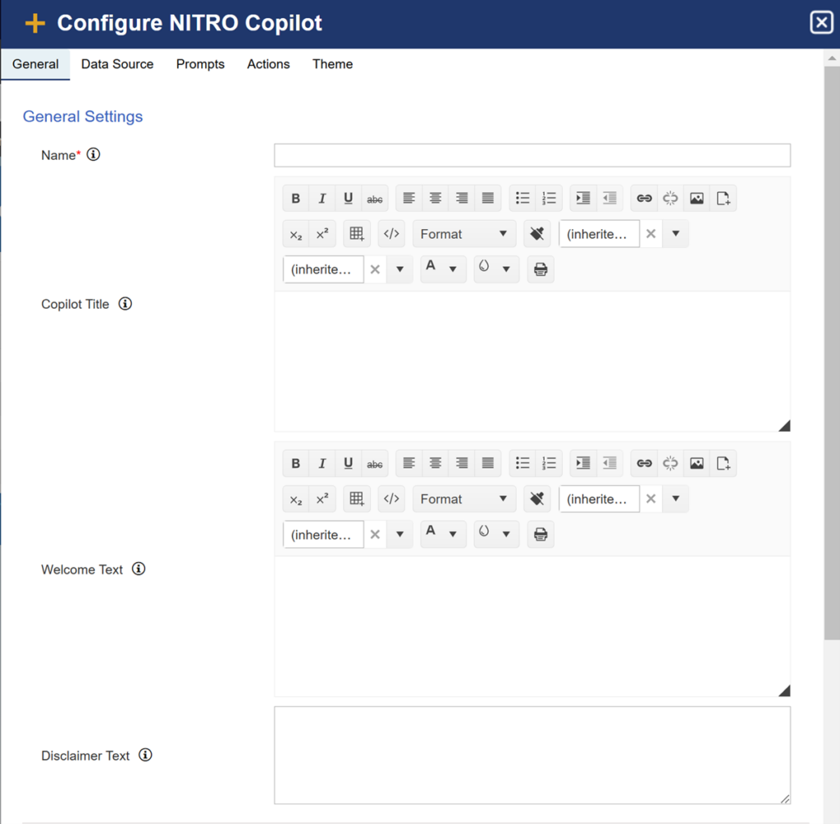Viewport: 840px width, 824px height.
Task: Clear font size value in Copilot Title editor
Action: (x=375, y=269)
